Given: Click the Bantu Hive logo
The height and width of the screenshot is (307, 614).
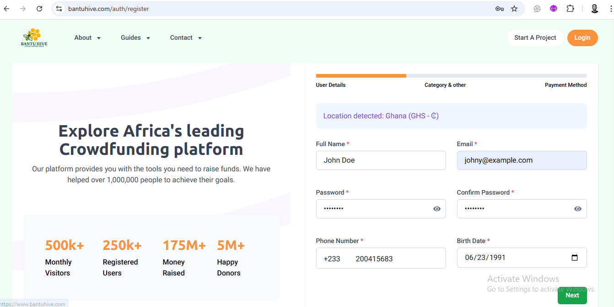Looking at the screenshot, I should click(33, 37).
